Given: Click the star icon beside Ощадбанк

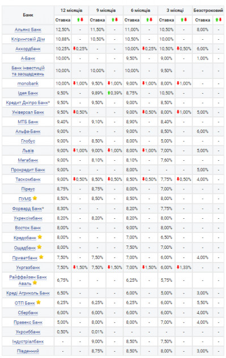Looking at the screenshot, I should click(40, 247).
